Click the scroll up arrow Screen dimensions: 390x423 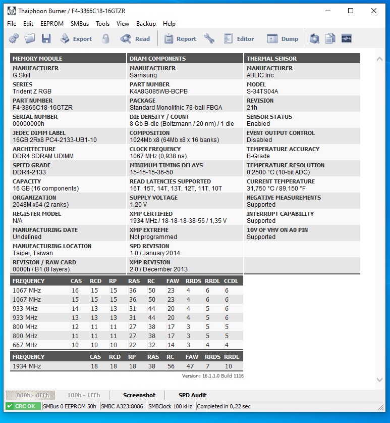379,59
